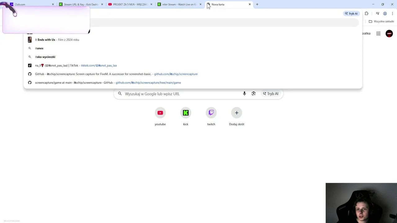Switch to niter Stream Kick tab

click(179, 4)
